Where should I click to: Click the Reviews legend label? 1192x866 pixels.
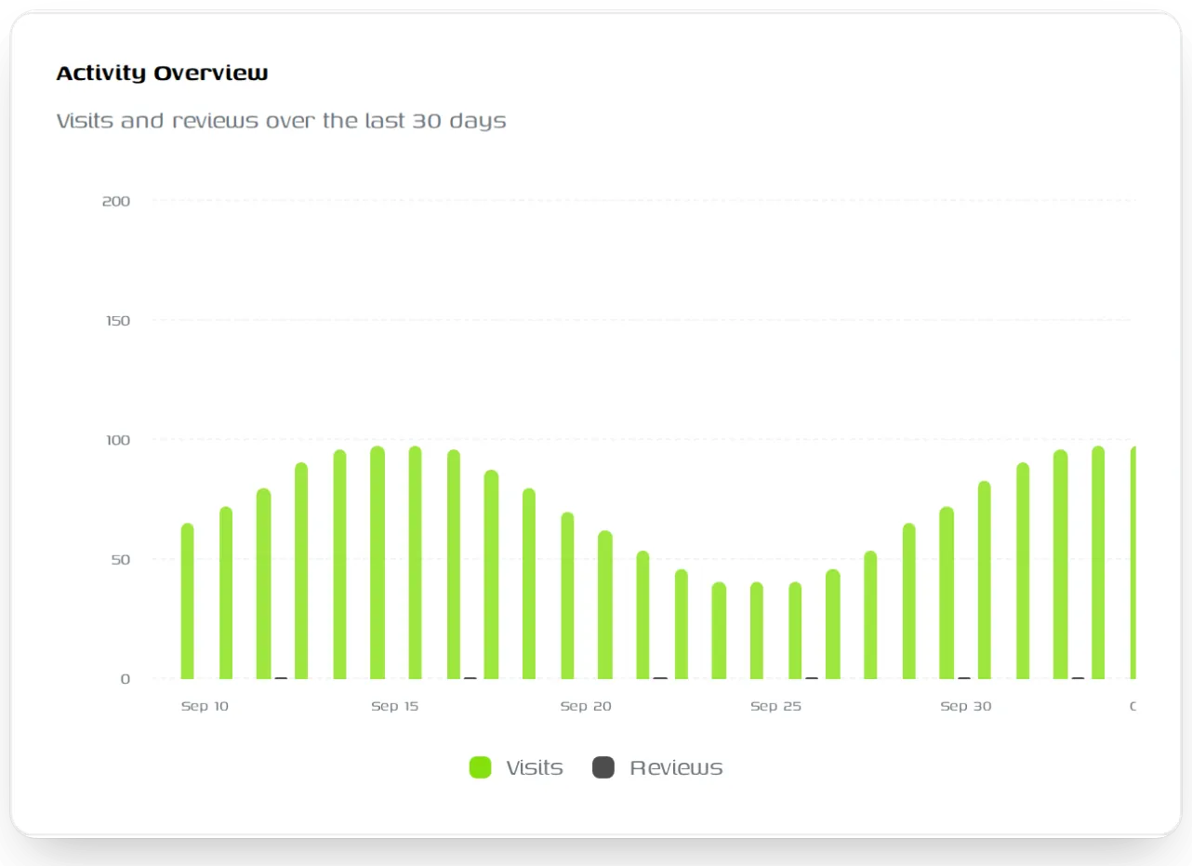tap(676, 767)
